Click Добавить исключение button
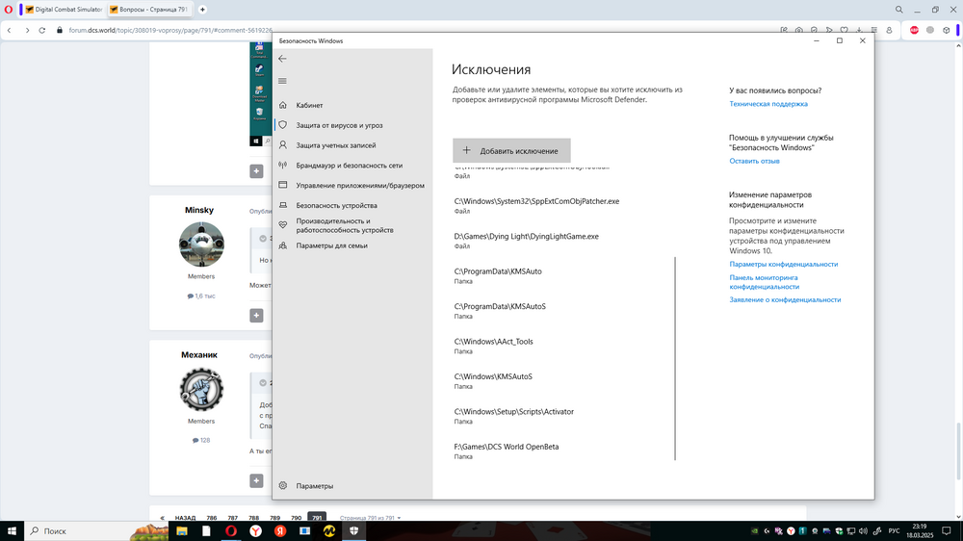963x541 pixels. [511, 150]
